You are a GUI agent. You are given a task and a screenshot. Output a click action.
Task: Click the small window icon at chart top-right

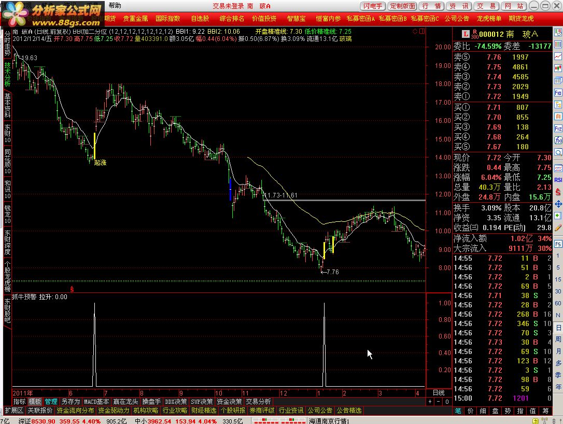coord(422,31)
